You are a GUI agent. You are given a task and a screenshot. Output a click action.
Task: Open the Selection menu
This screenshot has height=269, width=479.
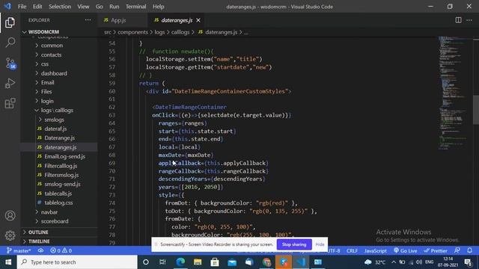pos(60,7)
